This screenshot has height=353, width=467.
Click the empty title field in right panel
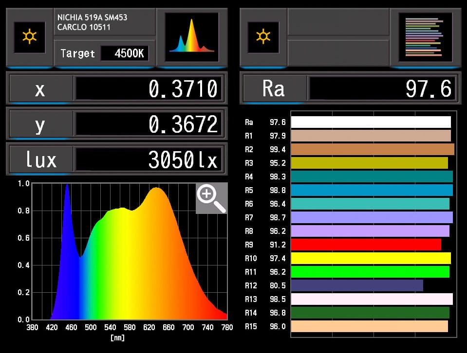pyautogui.click(x=338, y=22)
